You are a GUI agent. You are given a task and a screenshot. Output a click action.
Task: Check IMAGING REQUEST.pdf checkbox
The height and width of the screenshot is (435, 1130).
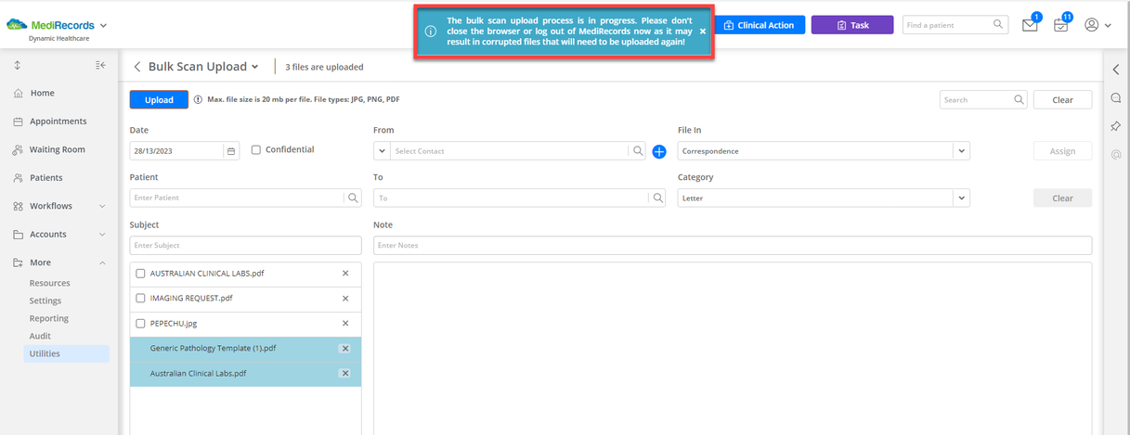click(x=141, y=299)
